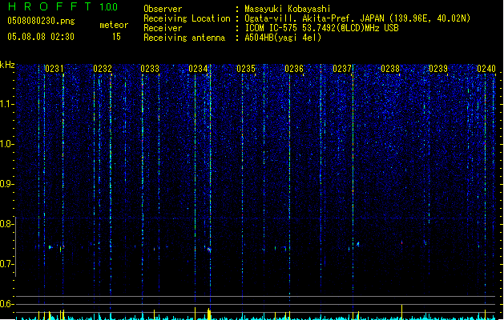Click the 0.7 kHz axis label

[6, 264]
